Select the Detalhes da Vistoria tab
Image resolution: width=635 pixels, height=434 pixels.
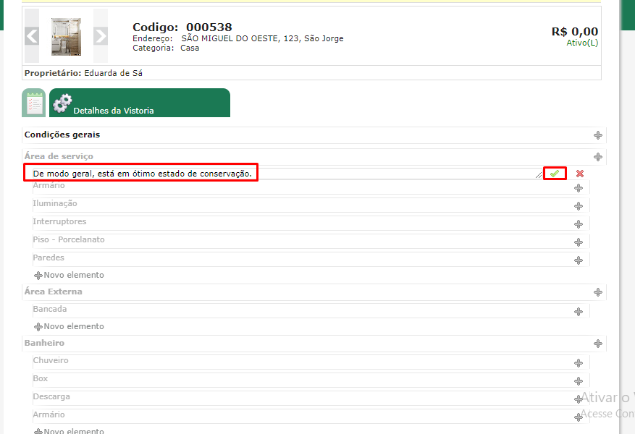(x=140, y=103)
